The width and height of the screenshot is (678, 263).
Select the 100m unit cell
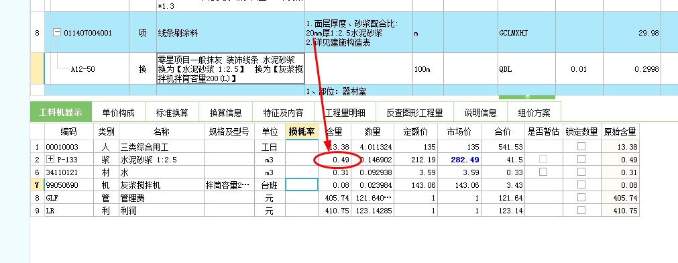[x=428, y=69]
